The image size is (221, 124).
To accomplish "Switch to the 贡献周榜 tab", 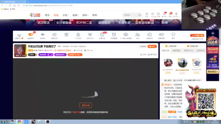I will click(x=176, y=50).
